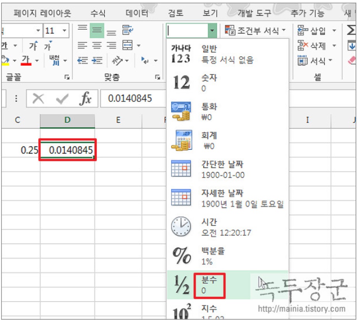357x320 pixels.
Task: Select 시간 time format
Action: tap(228, 227)
